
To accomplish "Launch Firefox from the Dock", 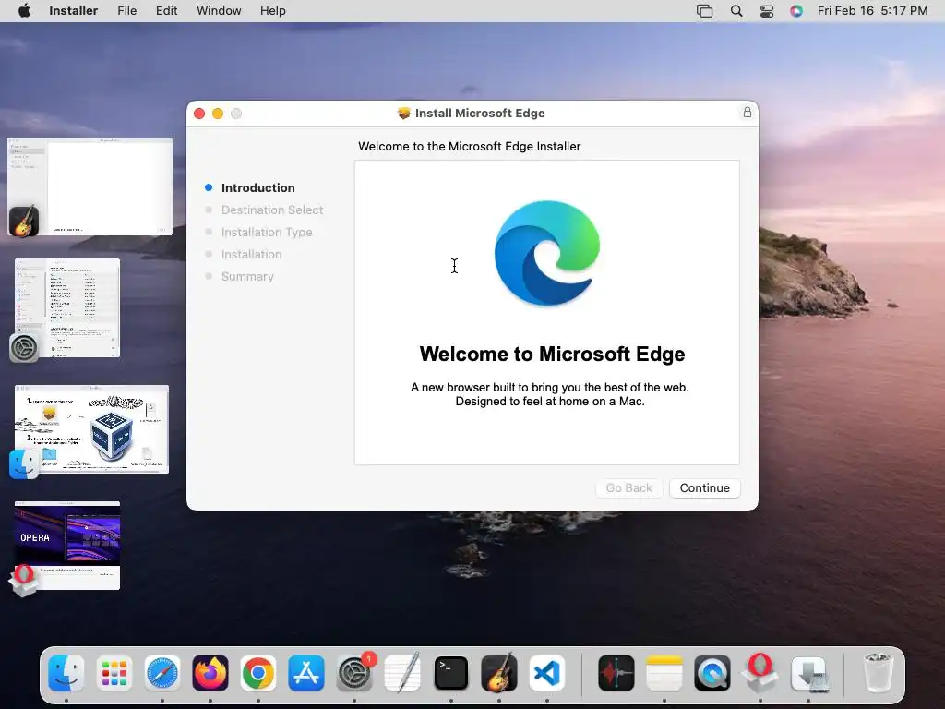I will tap(210, 673).
